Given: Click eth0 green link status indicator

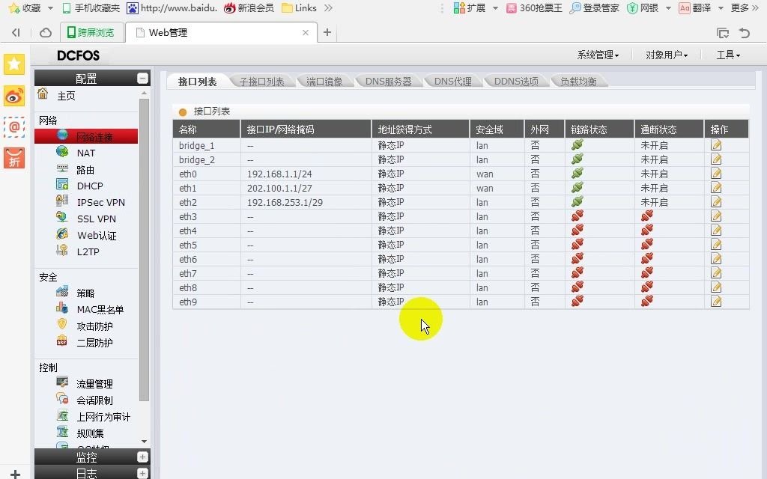Looking at the screenshot, I should pos(576,174).
